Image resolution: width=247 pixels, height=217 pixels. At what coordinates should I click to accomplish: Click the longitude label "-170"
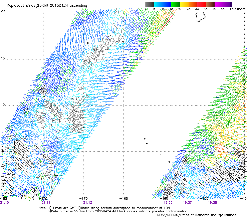(x=83, y=198)
